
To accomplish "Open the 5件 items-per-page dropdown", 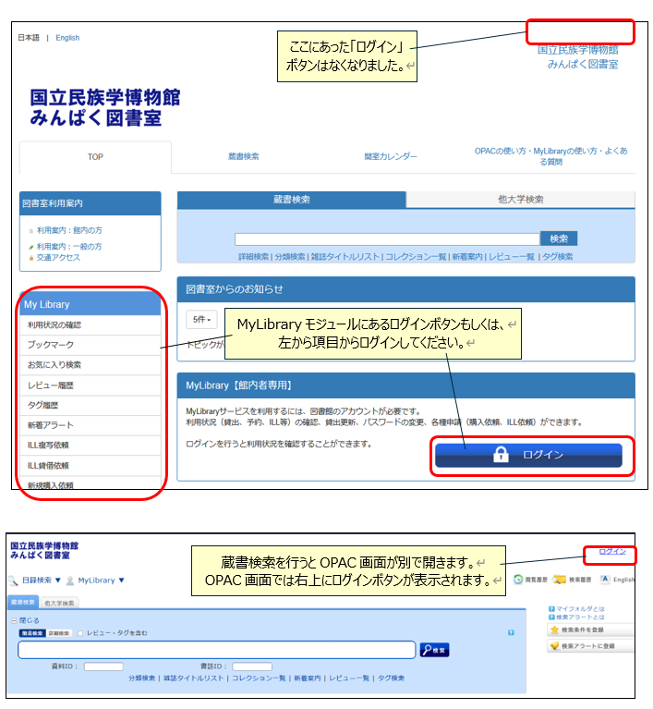I will pos(200,320).
